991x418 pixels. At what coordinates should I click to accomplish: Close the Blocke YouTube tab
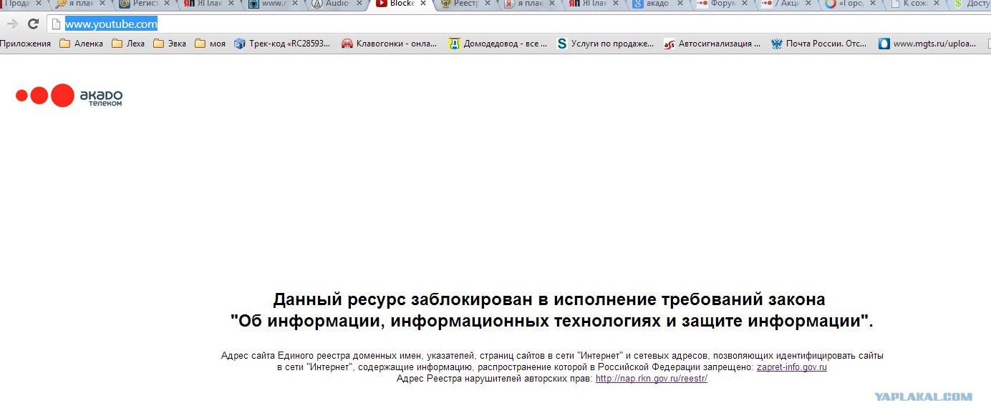(424, 4)
